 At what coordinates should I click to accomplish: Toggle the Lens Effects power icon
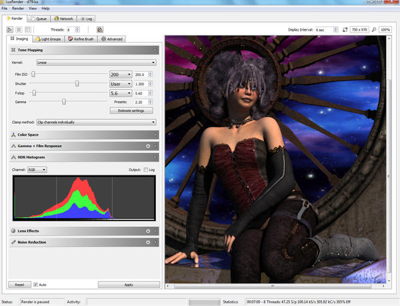pos(147,231)
